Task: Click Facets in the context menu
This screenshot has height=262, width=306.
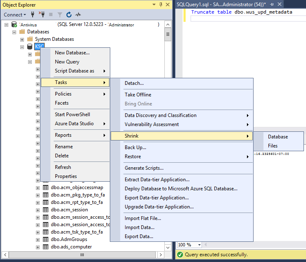Action: tap(75, 103)
